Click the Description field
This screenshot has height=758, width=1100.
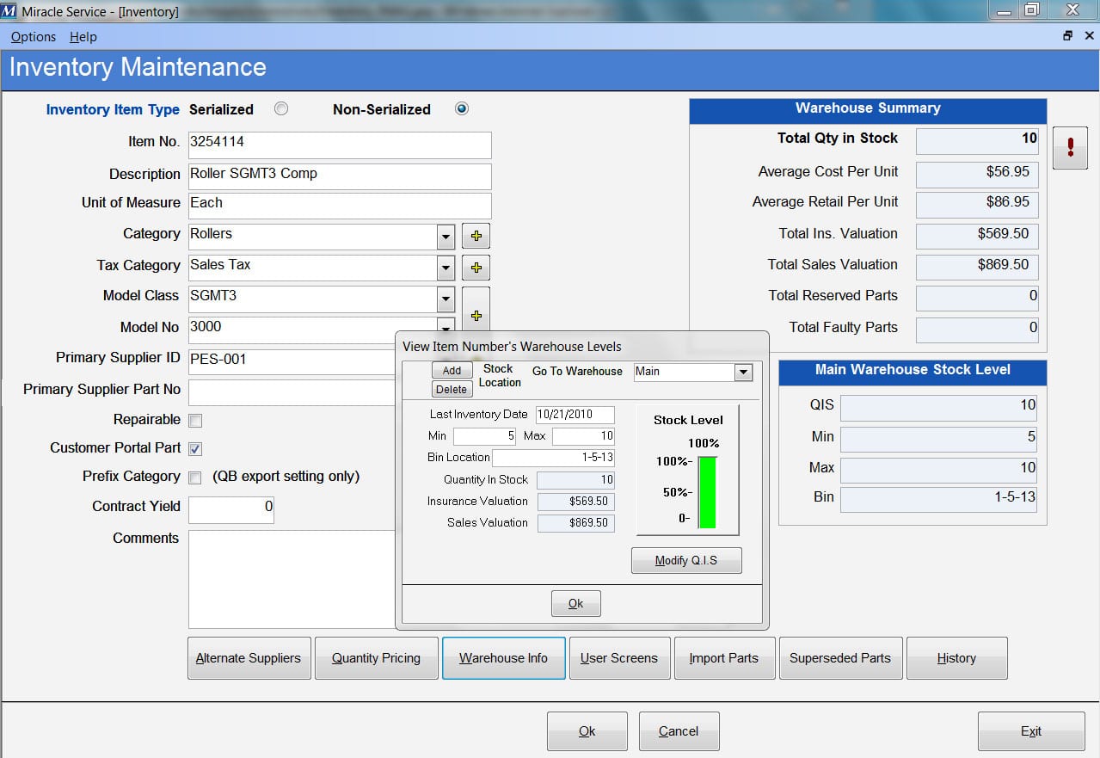point(340,176)
